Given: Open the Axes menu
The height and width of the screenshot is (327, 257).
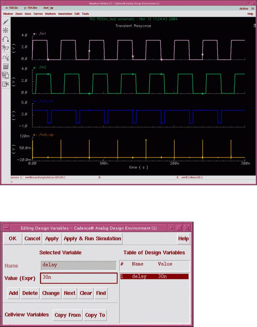Looking at the screenshot, I should (x=28, y=14).
